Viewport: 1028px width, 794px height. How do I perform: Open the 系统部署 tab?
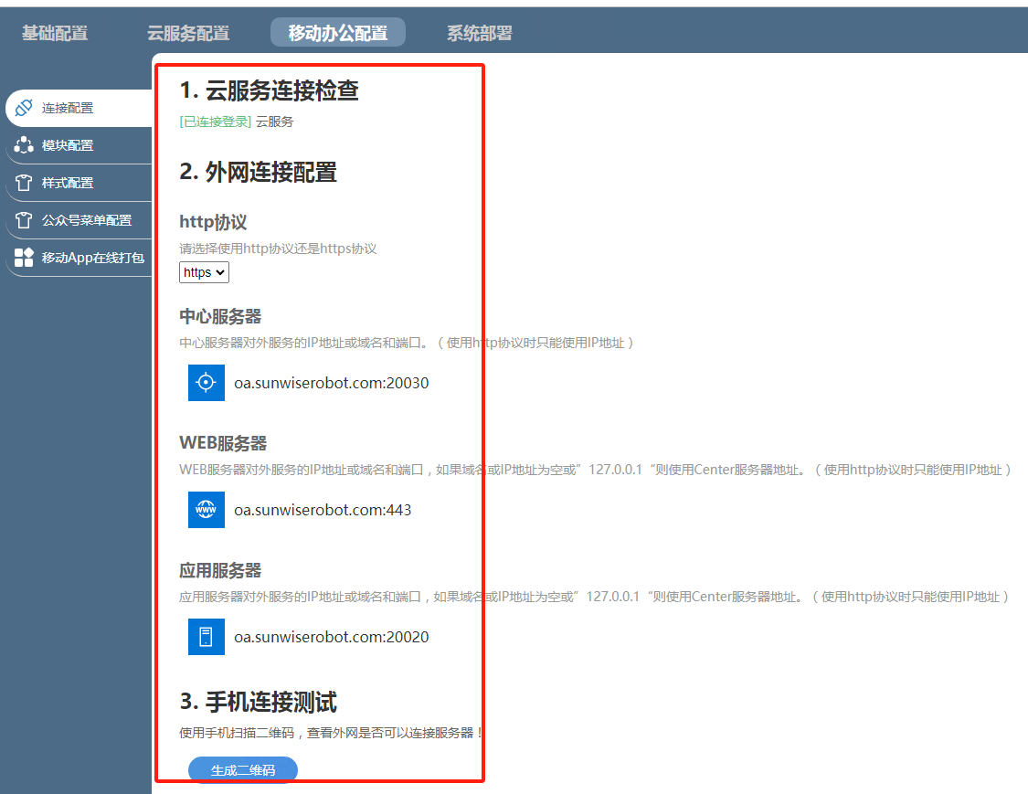coord(479,33)
